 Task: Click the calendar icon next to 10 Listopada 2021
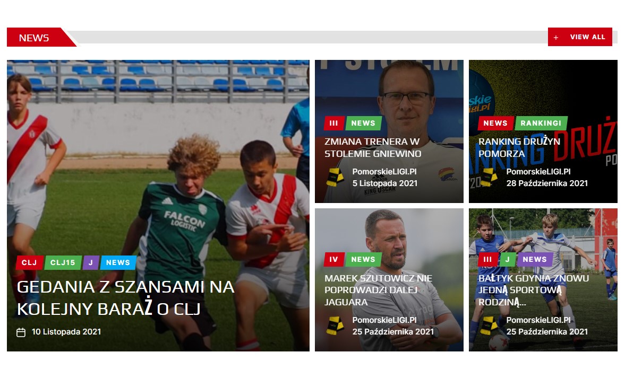point(21,332)
